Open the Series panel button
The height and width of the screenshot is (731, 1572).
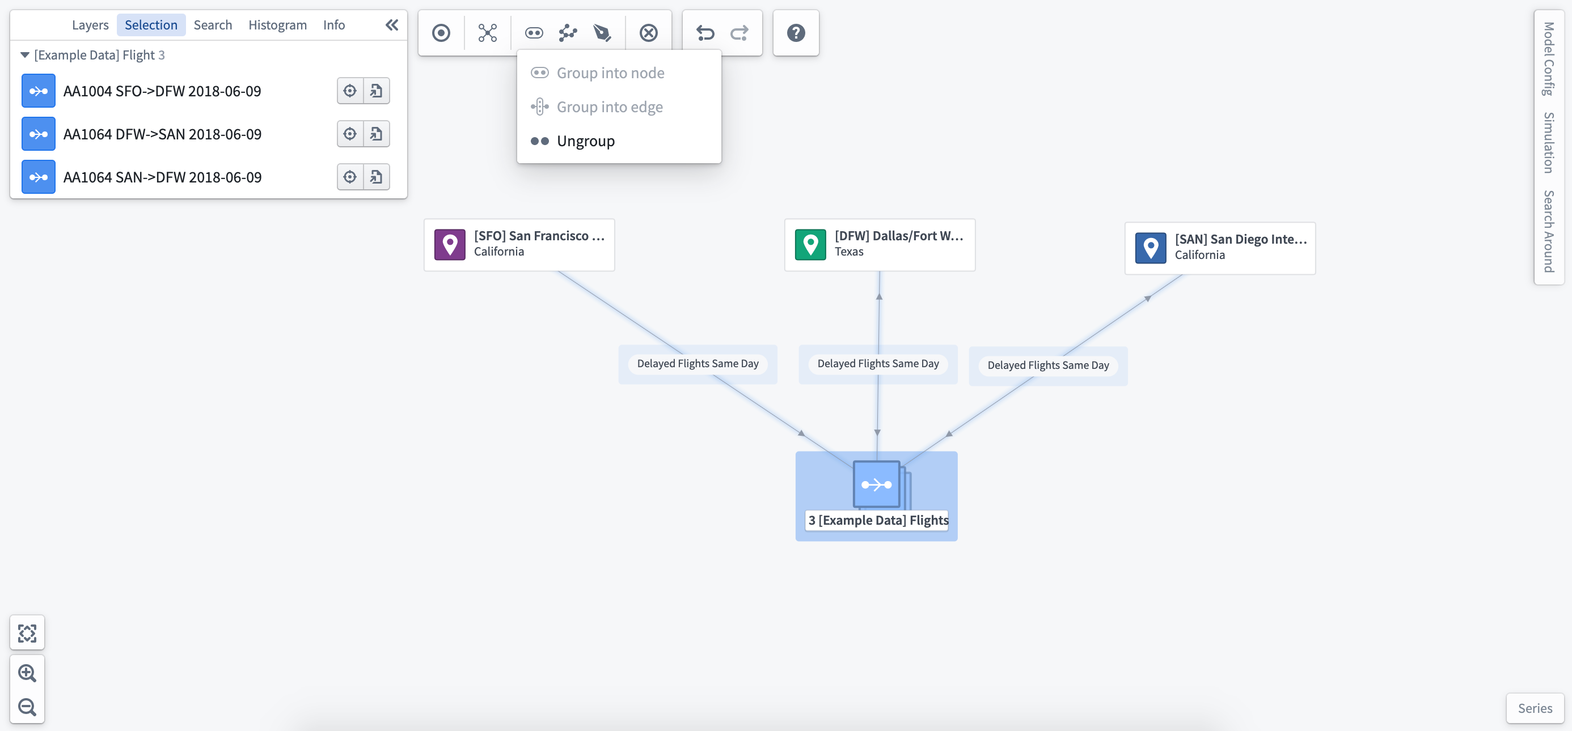click(1535, 708)
